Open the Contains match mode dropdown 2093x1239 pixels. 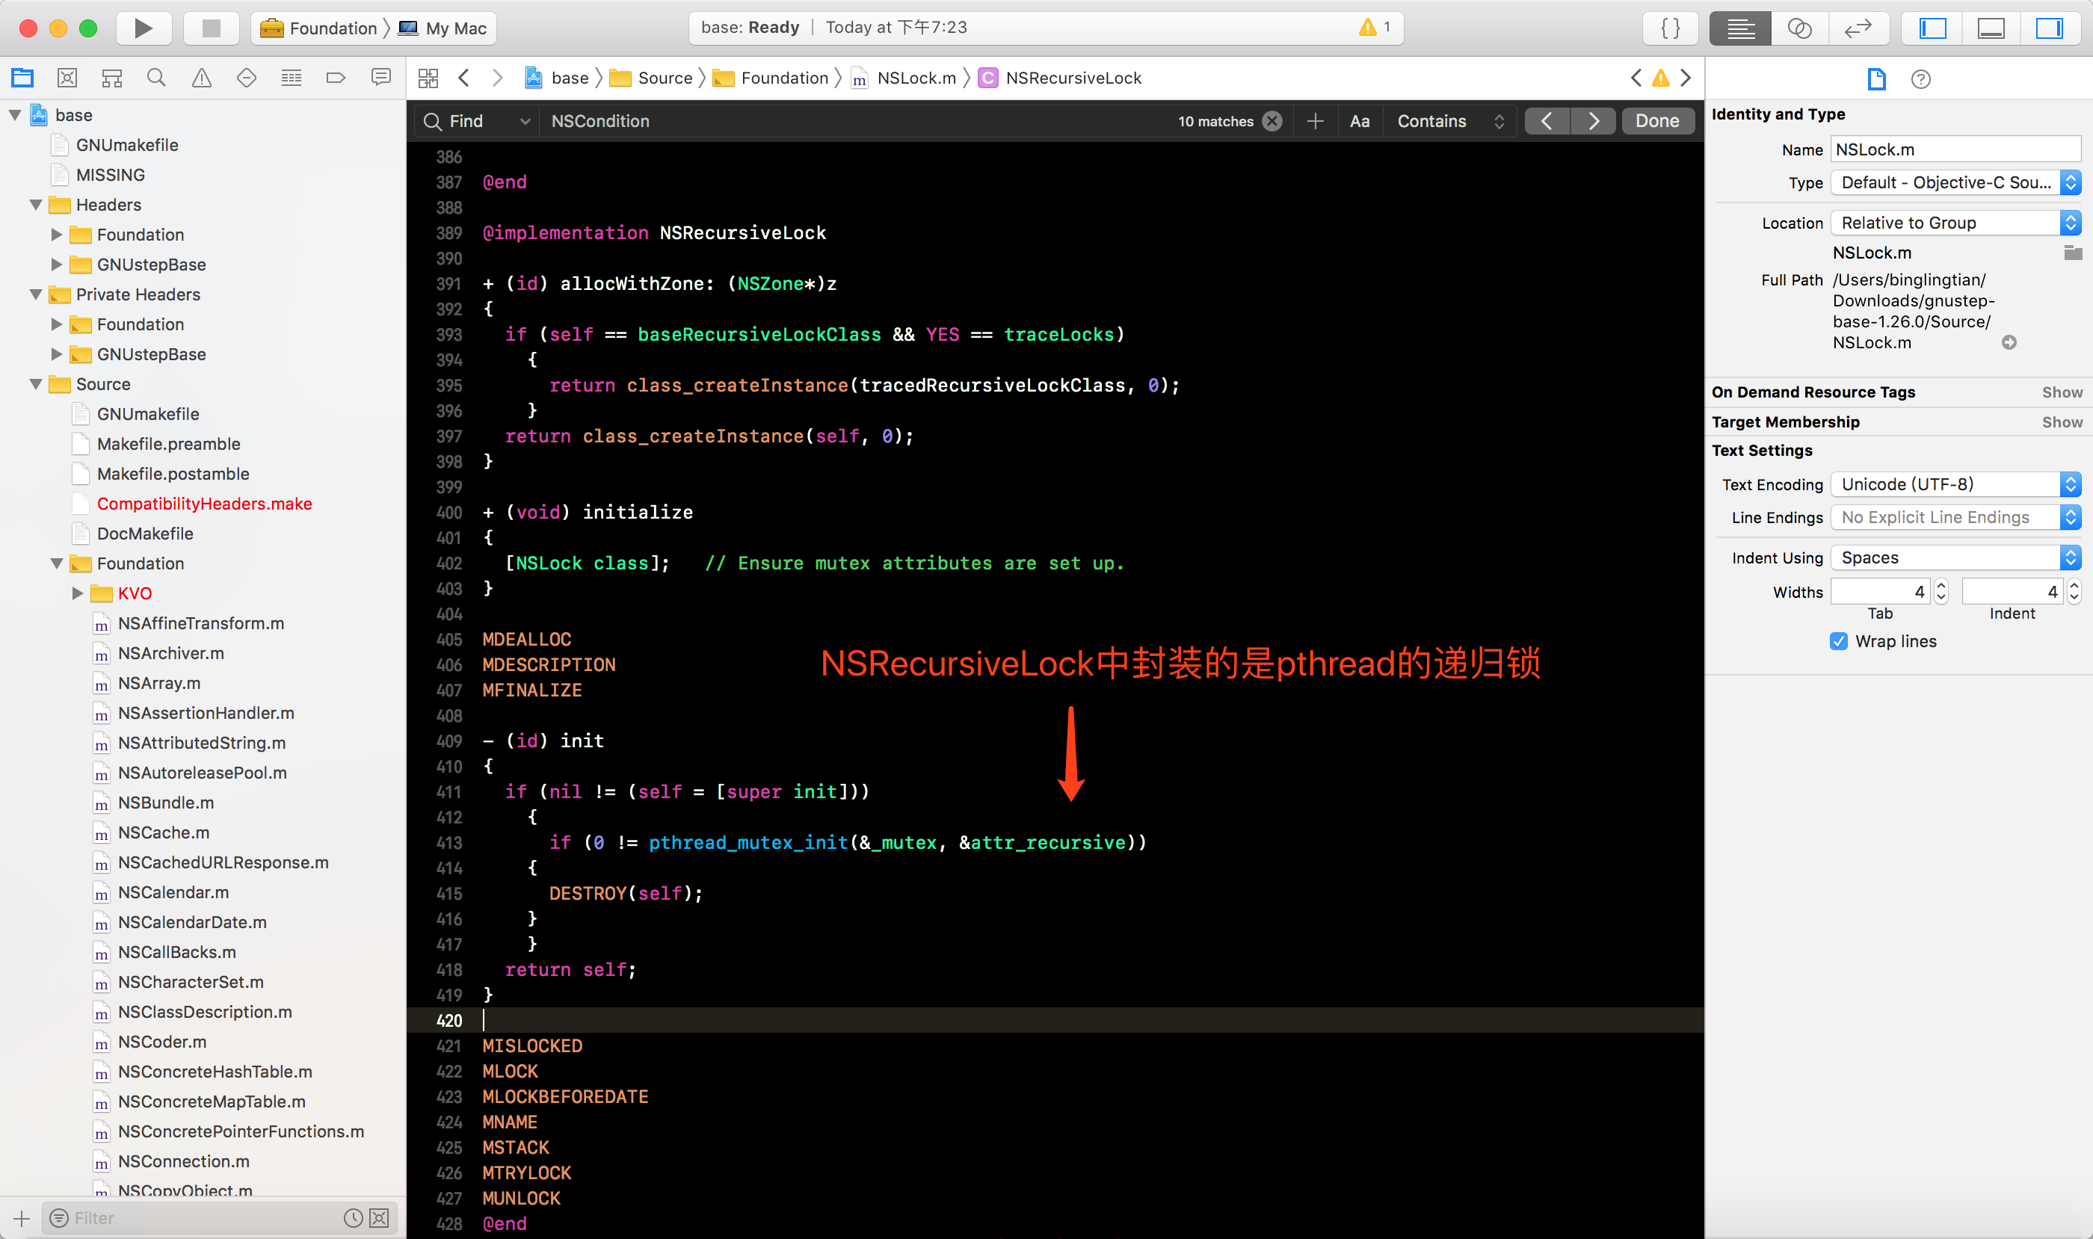[1451, 121]
